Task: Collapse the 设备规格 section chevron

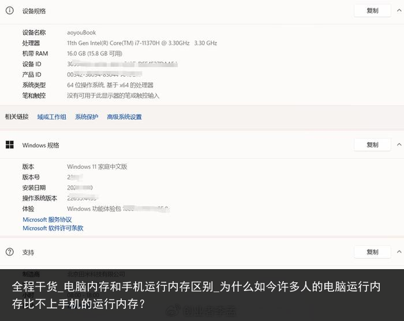Action: click(399, 10)
